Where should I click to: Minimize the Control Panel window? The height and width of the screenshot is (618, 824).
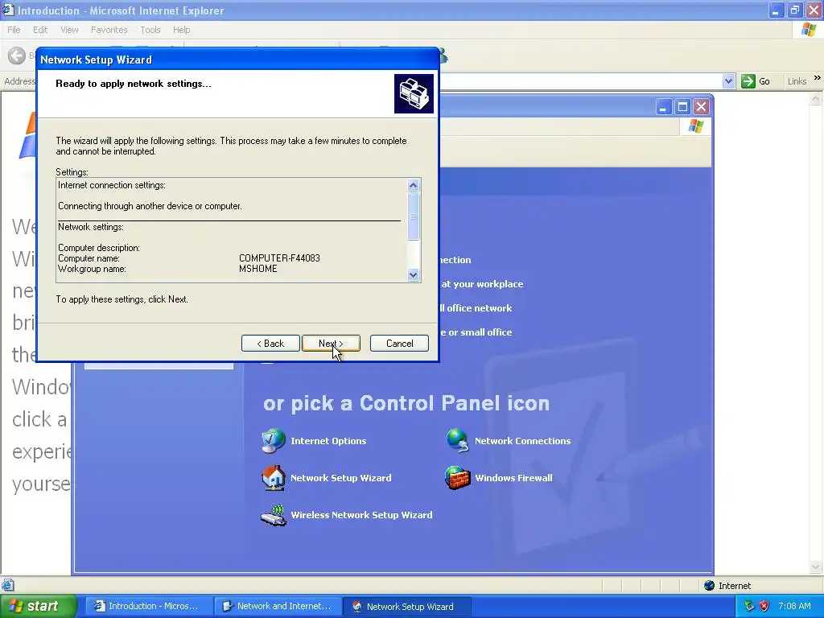(x=663, y=107)
